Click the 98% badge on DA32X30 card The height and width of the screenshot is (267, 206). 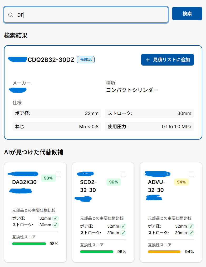pos(48,178)
